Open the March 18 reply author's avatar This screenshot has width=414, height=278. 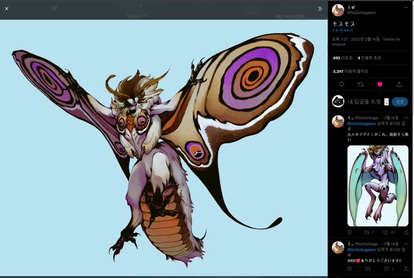338,248
